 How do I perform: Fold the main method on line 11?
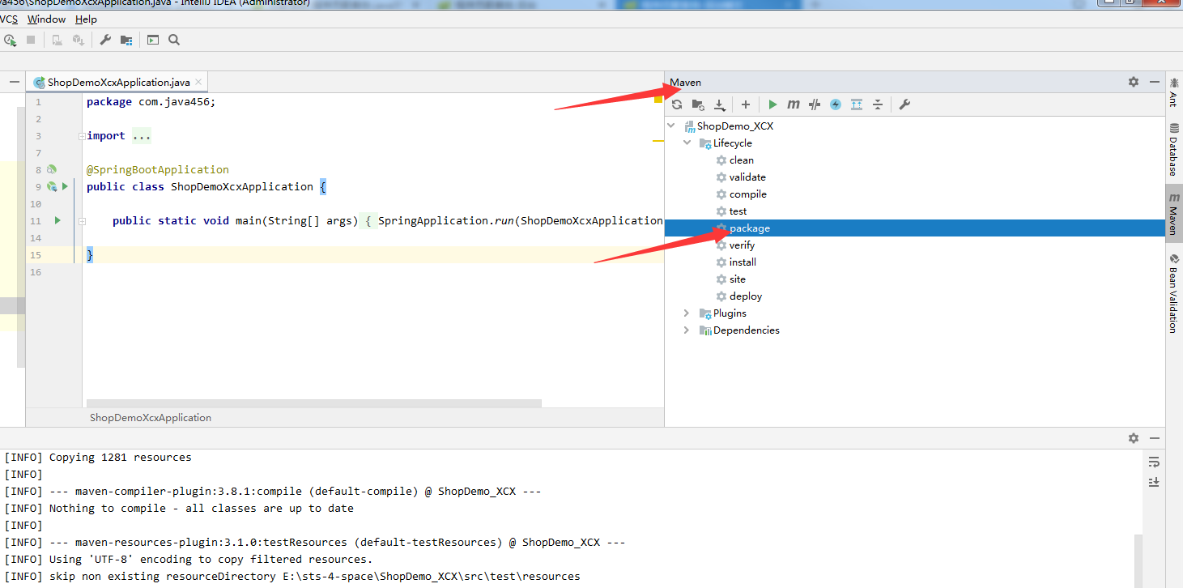(x=82, y=220)
